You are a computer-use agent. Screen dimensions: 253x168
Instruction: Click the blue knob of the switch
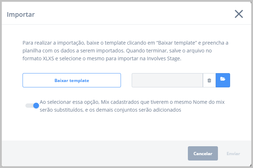36,106
